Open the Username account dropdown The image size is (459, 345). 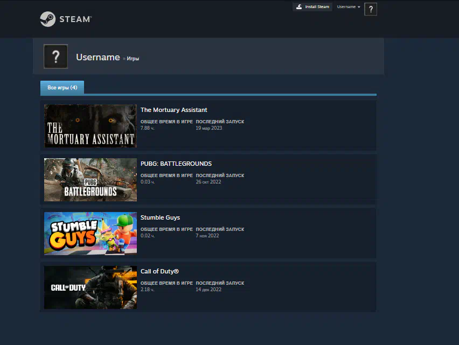[349, 6]
